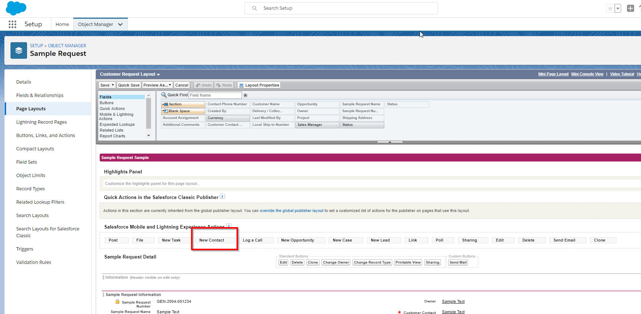
Task: Open Buttons, Links, and Actions
Action: [x=46, y=136]
